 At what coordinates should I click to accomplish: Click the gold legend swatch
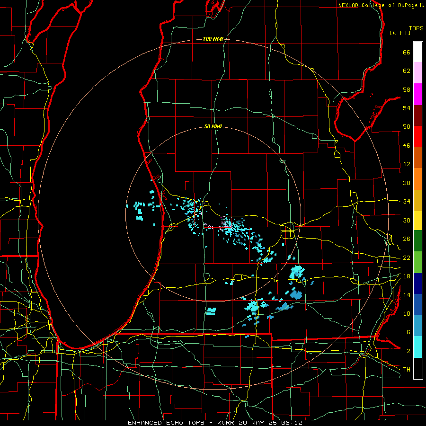(418, 200)
